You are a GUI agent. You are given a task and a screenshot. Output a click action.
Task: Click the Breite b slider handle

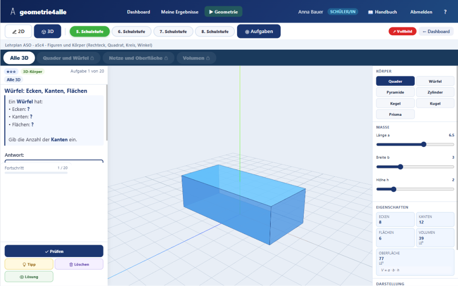400,167
